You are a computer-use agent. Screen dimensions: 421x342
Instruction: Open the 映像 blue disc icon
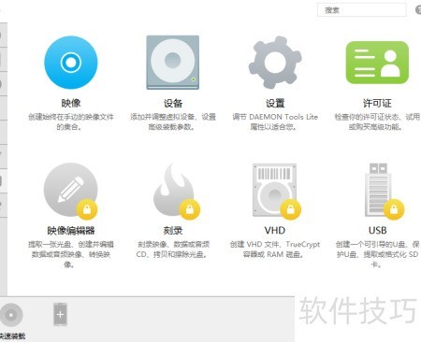click(x=71, y=63)
